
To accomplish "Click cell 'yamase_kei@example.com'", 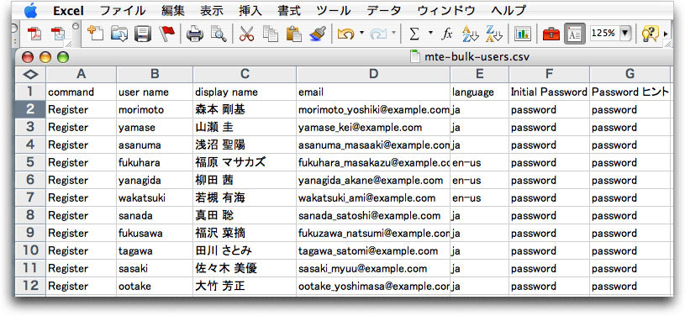I will tap(373, 127).
